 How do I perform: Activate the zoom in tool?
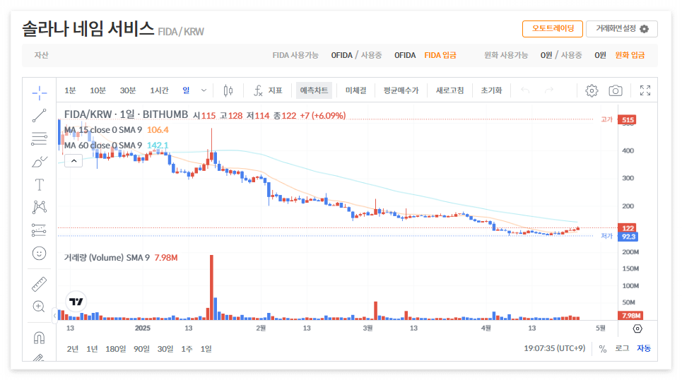[x=39, y=307]
